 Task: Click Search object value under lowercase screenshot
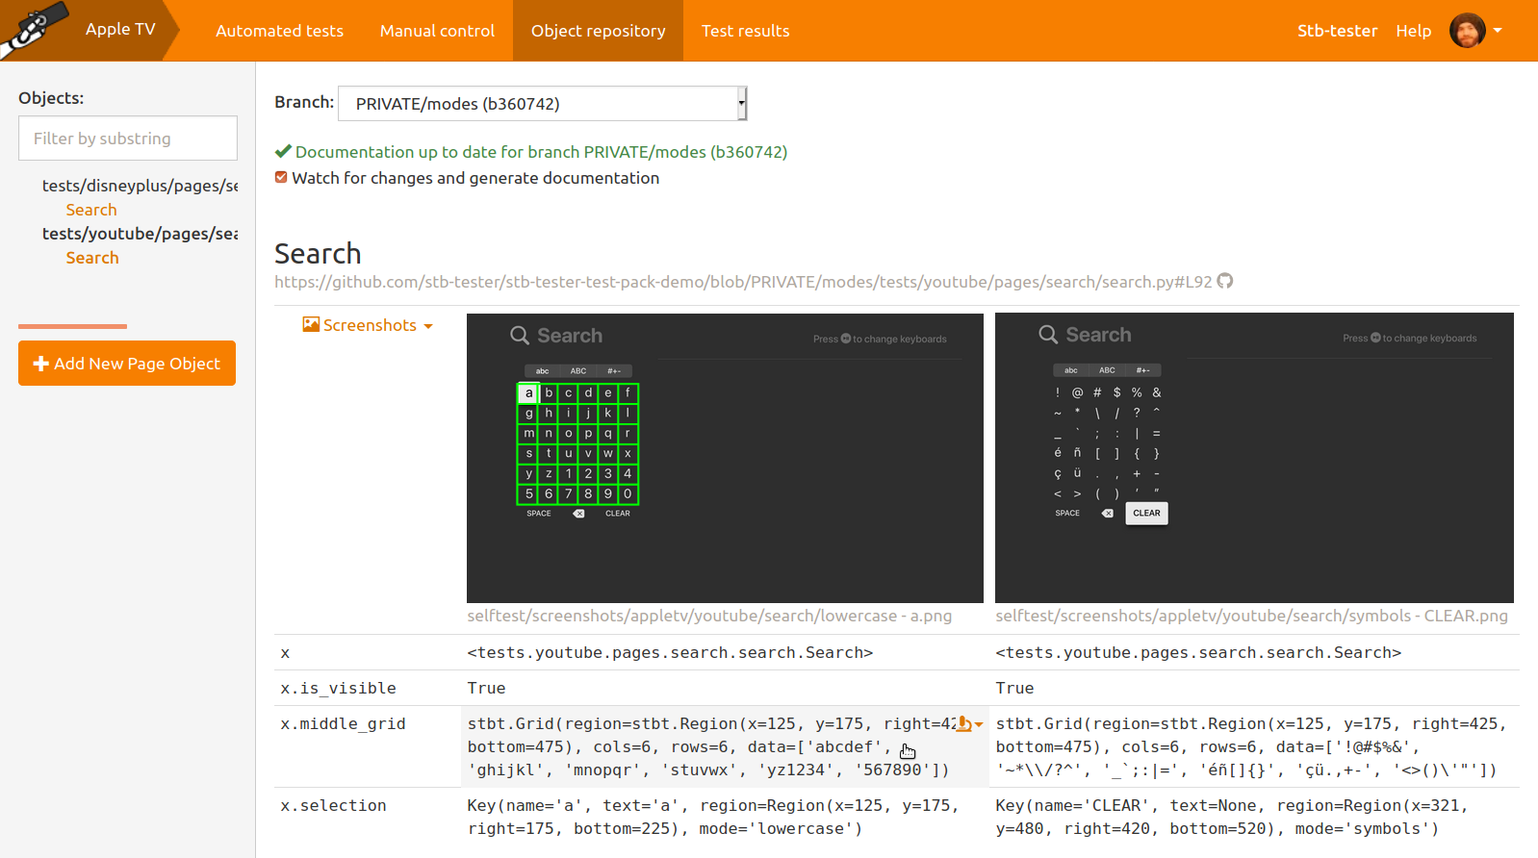point(670,652)
